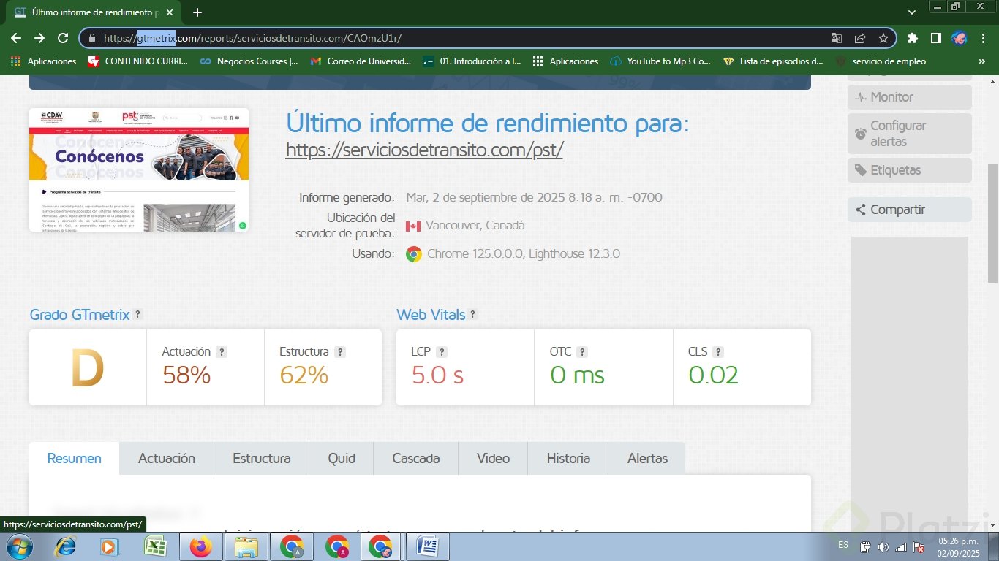Click the Google Translate icon in address bar
Viewport: 999px width, 561px height.
pyautogui.click(x=837, y=38)
